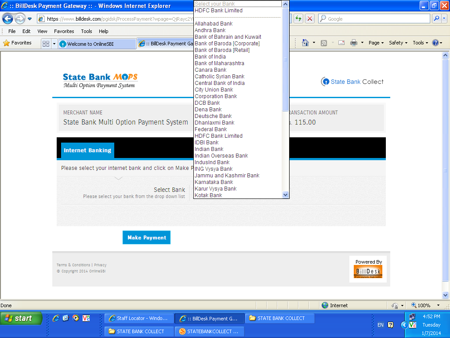The image size is (450, 338).
Task: Open the Favorites menu
Action: click(64, 31)
